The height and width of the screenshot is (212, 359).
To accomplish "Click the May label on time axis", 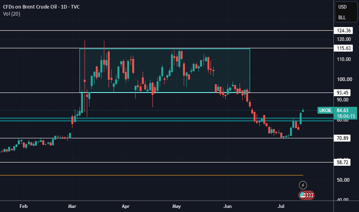I will [176, 206].
